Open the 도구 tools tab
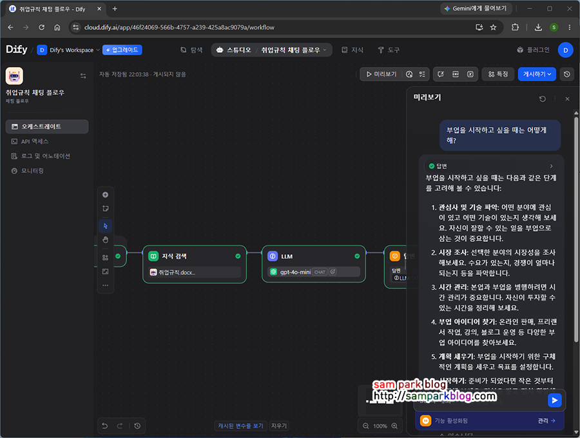 (389, 50)
